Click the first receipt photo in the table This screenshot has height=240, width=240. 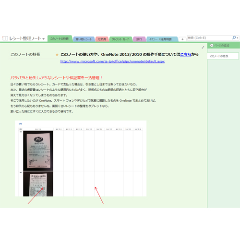click(x=38, y=151)
